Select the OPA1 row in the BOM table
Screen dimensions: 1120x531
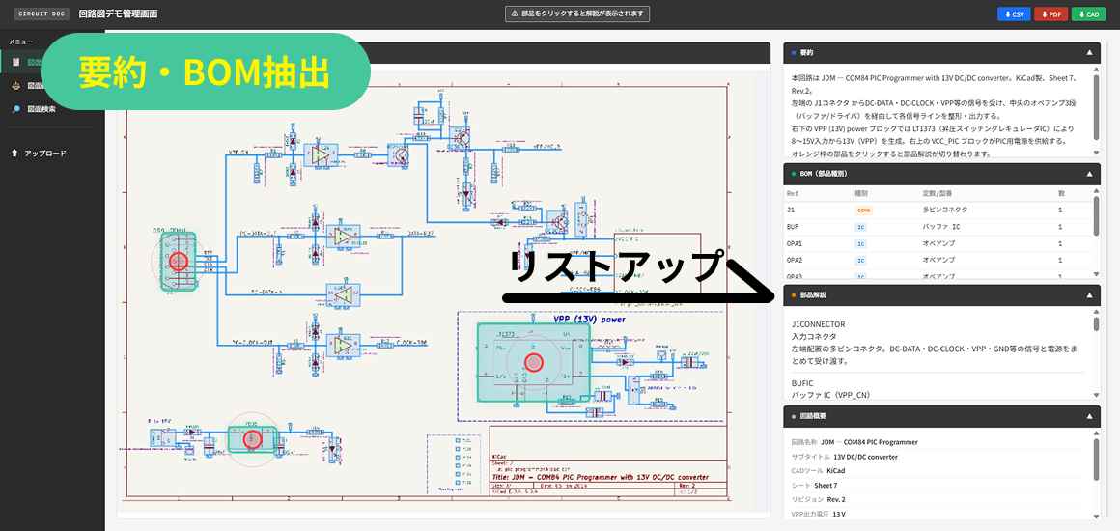tap(938, 243)
